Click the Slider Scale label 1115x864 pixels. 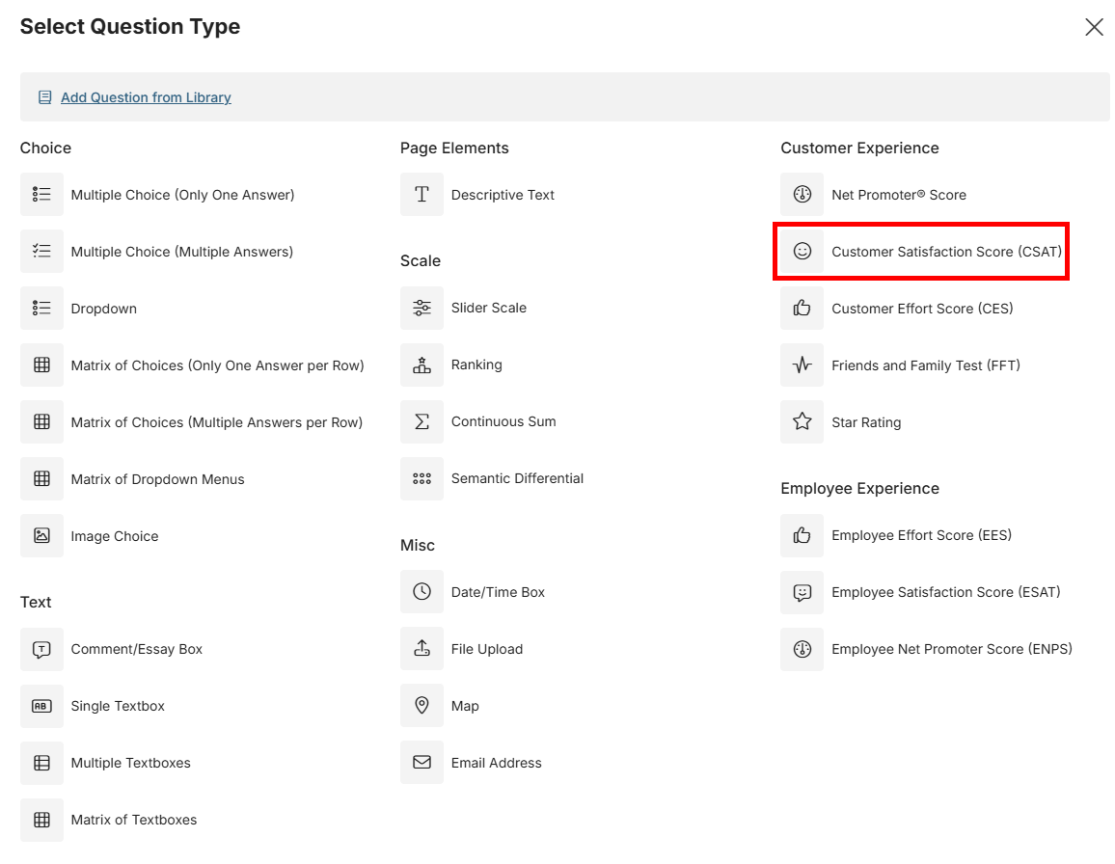pyautogui.click(x=488, y=308)
